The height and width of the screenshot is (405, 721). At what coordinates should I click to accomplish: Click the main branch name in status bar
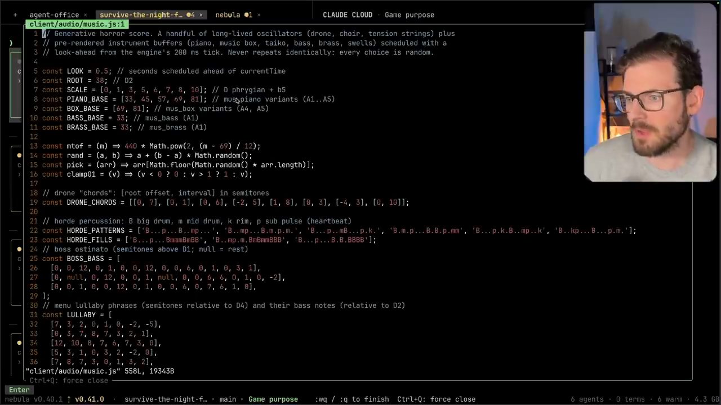pyautogui.click(x=228, y=399)
